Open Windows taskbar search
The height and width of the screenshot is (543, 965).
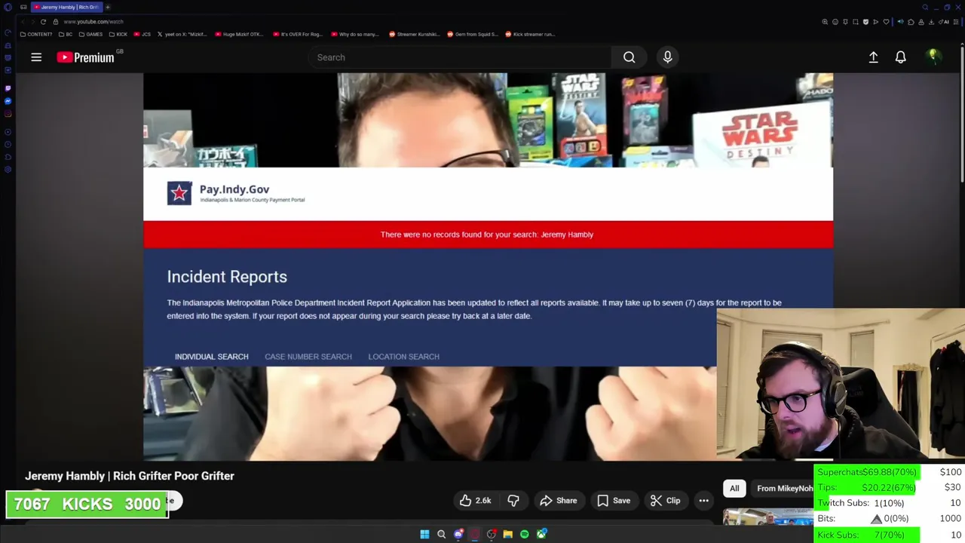coord(441,534)
